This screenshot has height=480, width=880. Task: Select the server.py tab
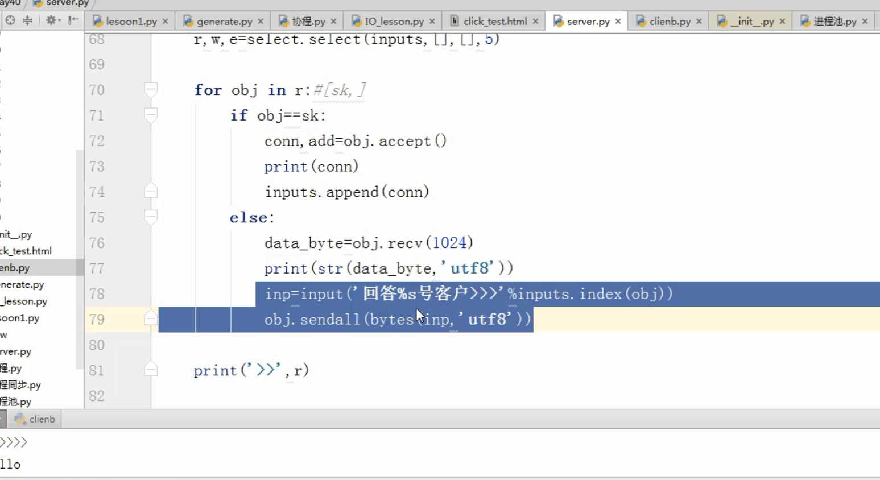(588, 21)
